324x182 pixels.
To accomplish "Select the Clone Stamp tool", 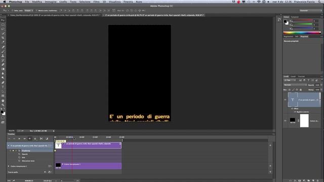I will [x=3, y=56].
